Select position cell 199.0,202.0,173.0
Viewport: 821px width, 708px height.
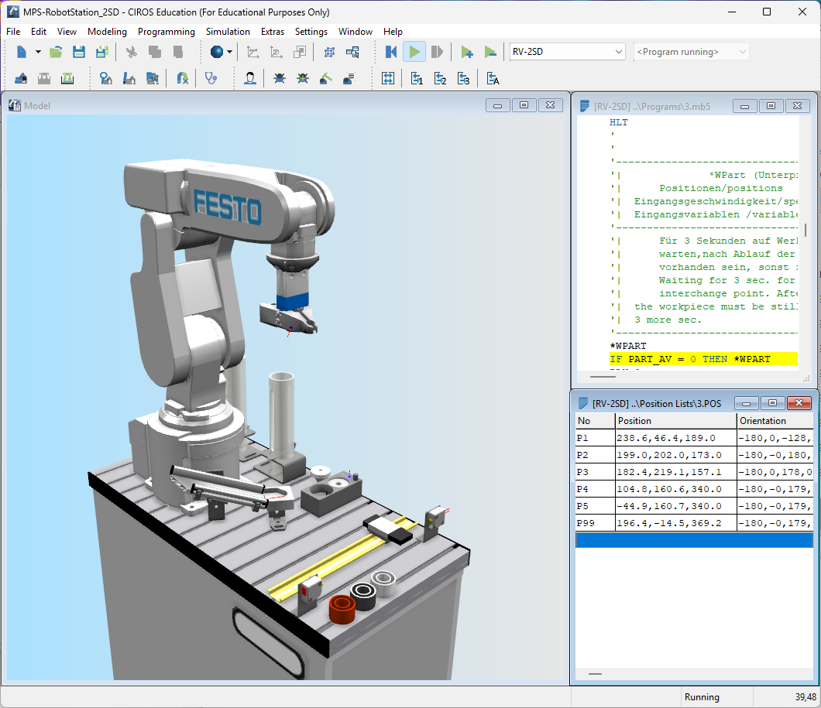click(675, 455)
